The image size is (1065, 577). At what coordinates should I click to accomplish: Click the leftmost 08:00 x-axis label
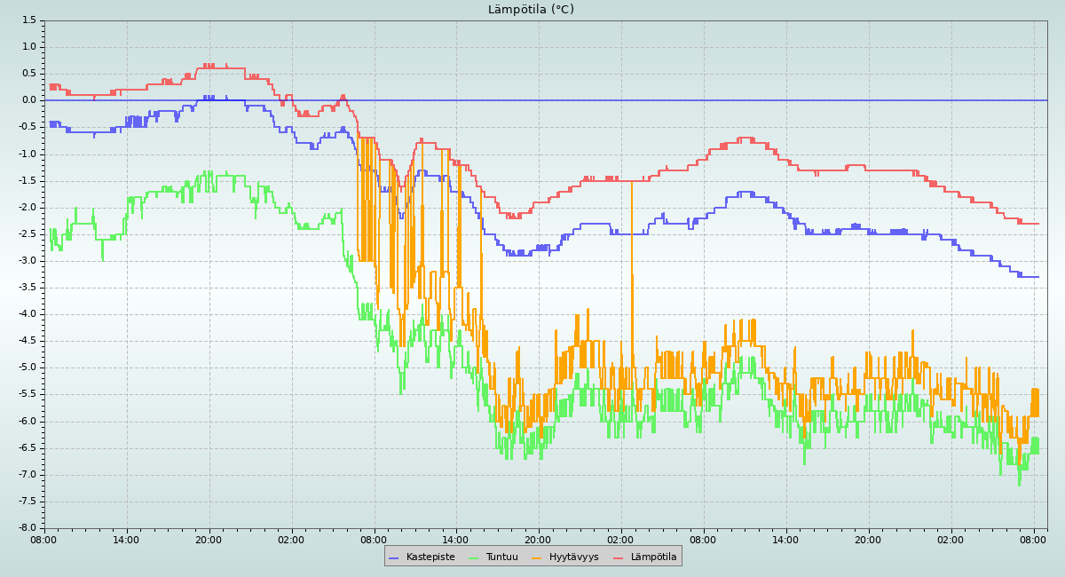(43, 539)
